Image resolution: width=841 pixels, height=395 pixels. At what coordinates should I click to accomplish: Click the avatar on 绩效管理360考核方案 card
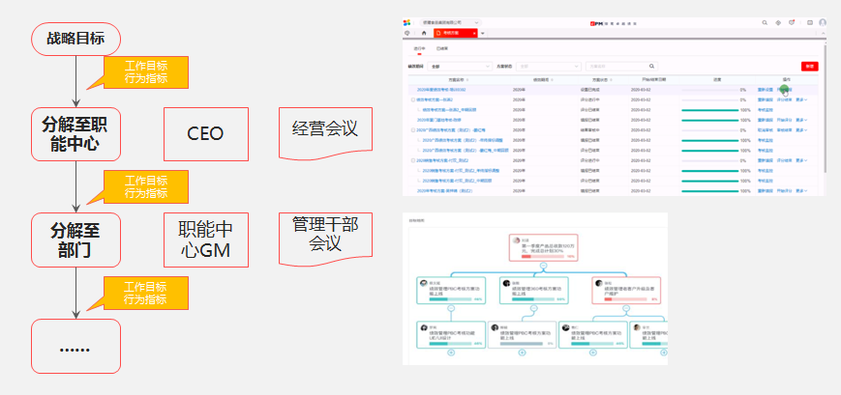point(506,283)
